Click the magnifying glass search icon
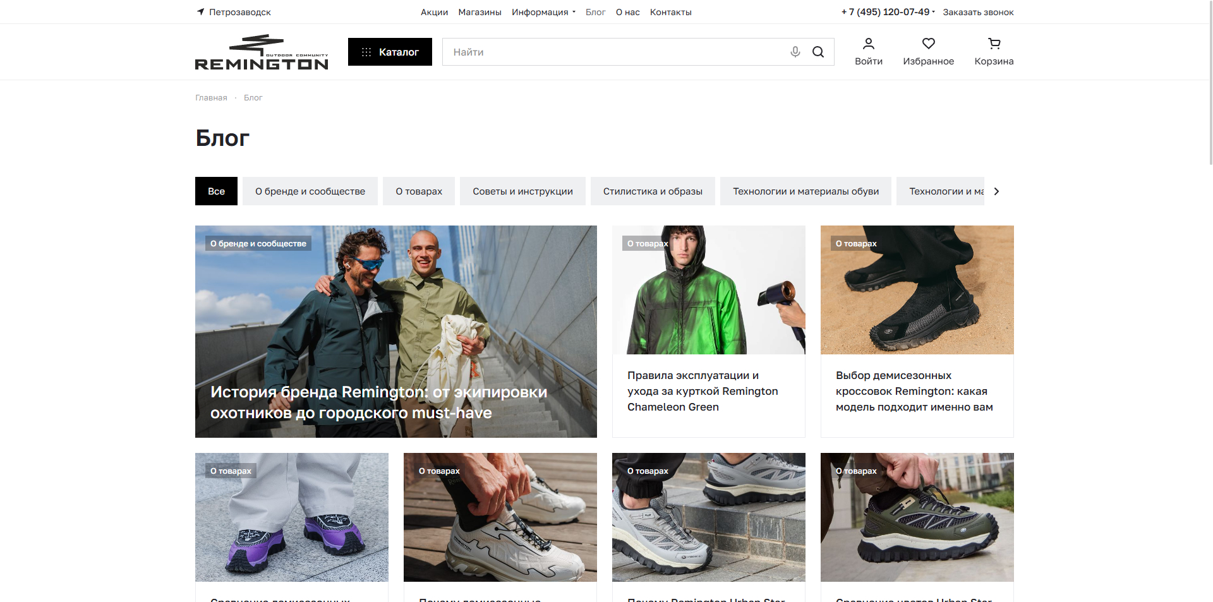The height and width of the screenshot is (602, 1213). [x=818, y=52]
